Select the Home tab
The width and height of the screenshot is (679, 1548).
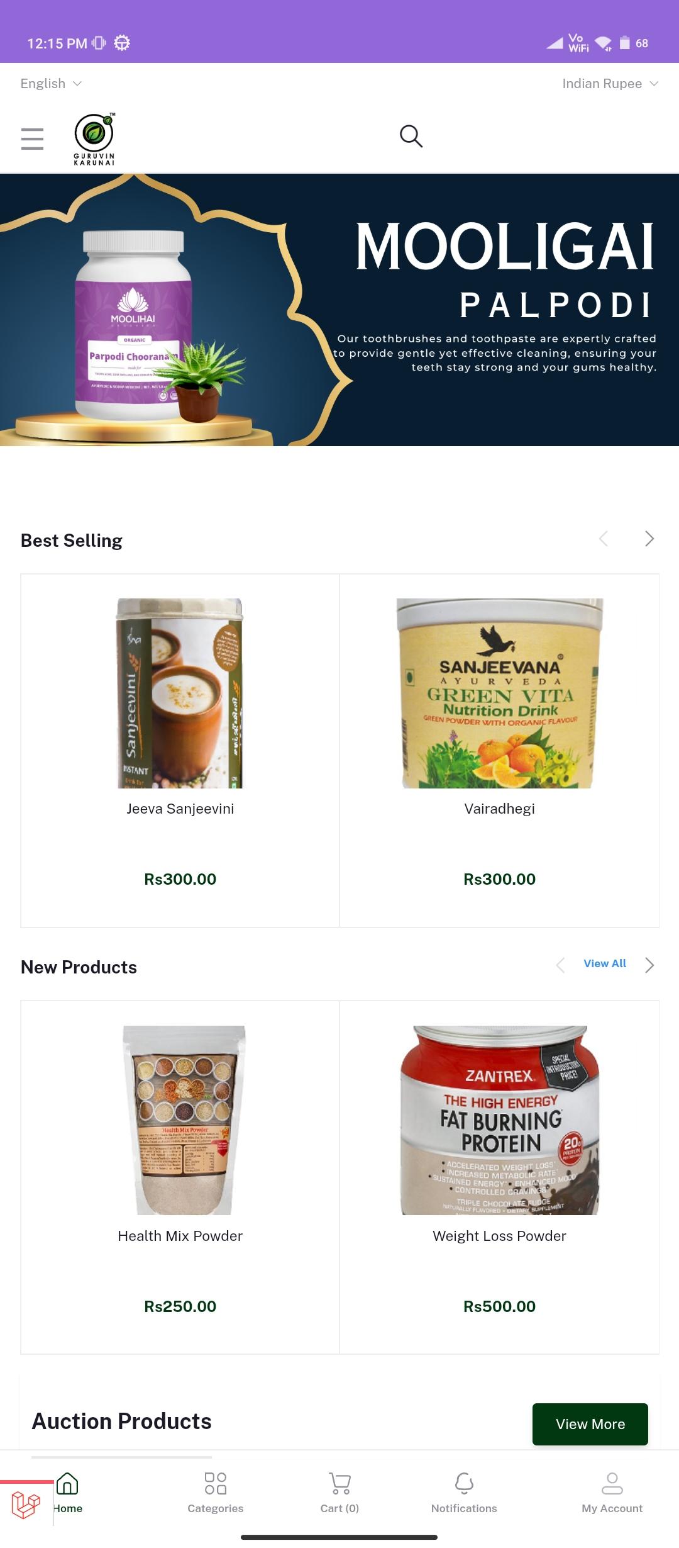pos(68,1491)
